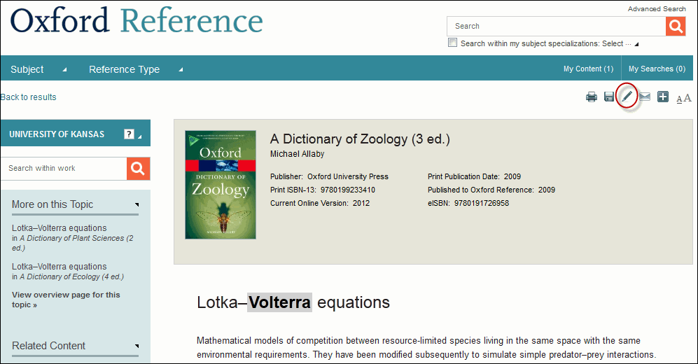Open the Reference Type dropdown
Image resolution: width=698 pixels, height=364 pixels.
[136, 69]
